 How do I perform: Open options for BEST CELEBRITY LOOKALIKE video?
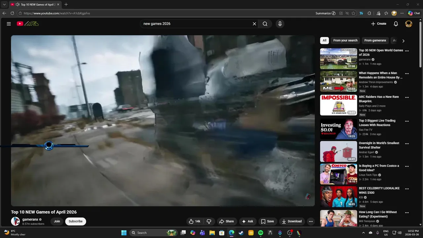tap(407, 189)
